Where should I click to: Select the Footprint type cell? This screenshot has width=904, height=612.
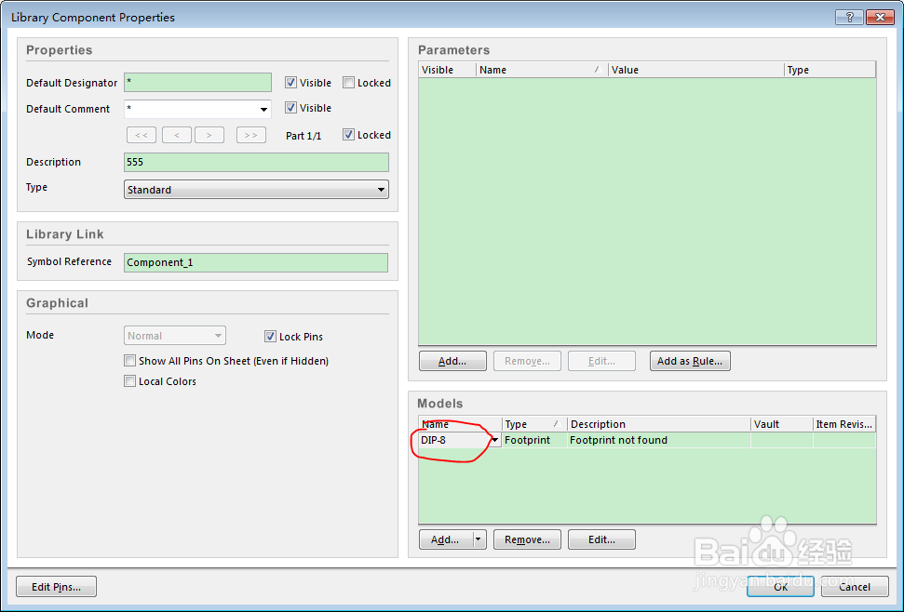tap(534, 440)
